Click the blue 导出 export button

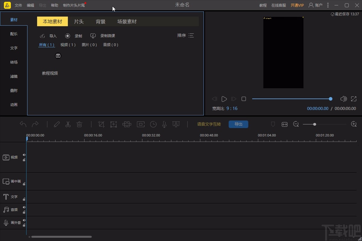click(238, 124)
